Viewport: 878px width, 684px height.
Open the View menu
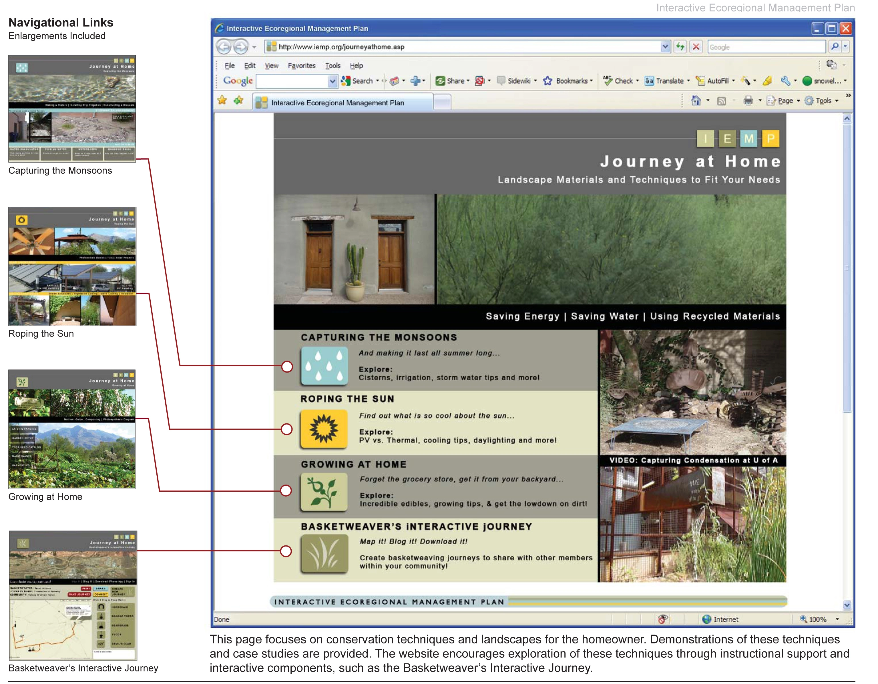[x=271, y=65]
